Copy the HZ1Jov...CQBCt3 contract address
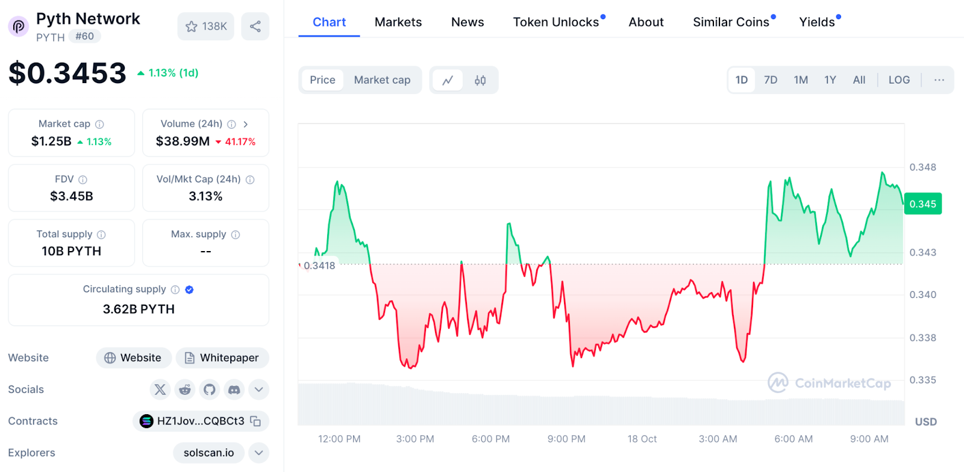 coord(255,421)
